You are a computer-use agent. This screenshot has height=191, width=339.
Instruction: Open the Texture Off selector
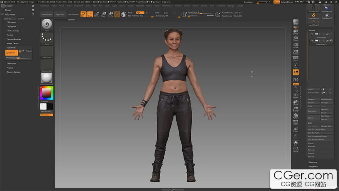tap(47, 65)
